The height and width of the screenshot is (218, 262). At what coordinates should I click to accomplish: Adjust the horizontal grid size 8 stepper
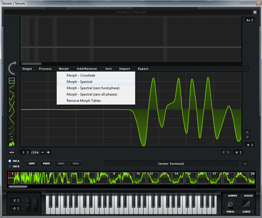pyautogui.click(x=238, y=152)
